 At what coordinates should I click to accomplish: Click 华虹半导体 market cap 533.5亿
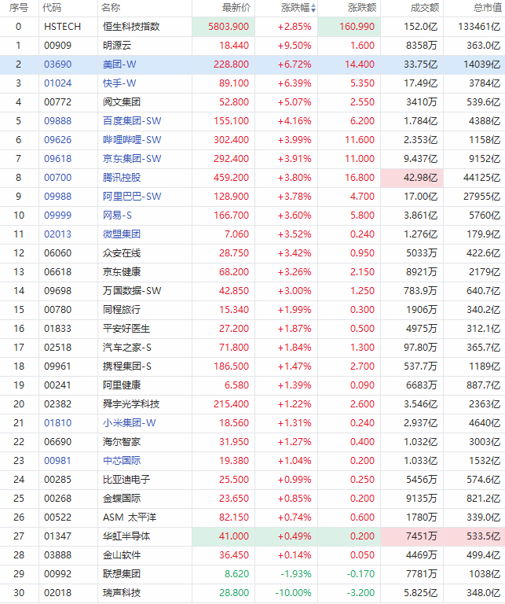[x=484, y=536]
